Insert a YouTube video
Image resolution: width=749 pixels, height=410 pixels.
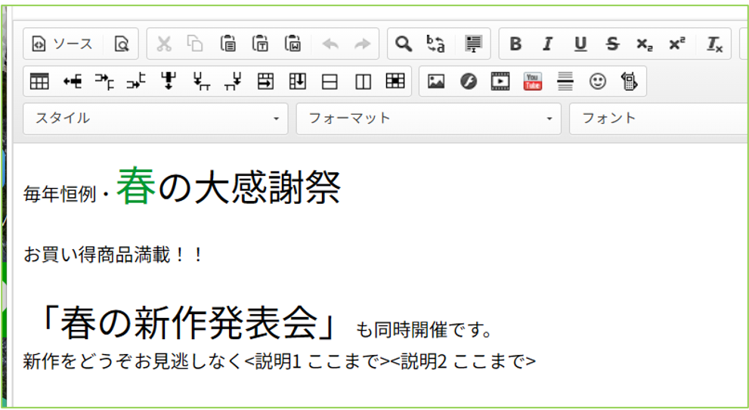pos(532,82)
